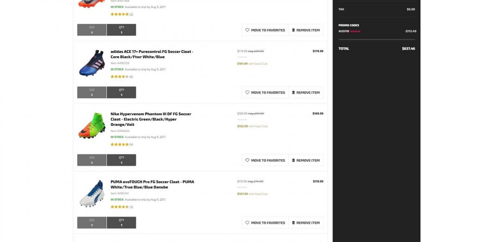The height and width of the screenshot is (242, 485).
Task: Click heart icon for Nike Hypervenom Phantom III
Action: [x=248, y=160]
